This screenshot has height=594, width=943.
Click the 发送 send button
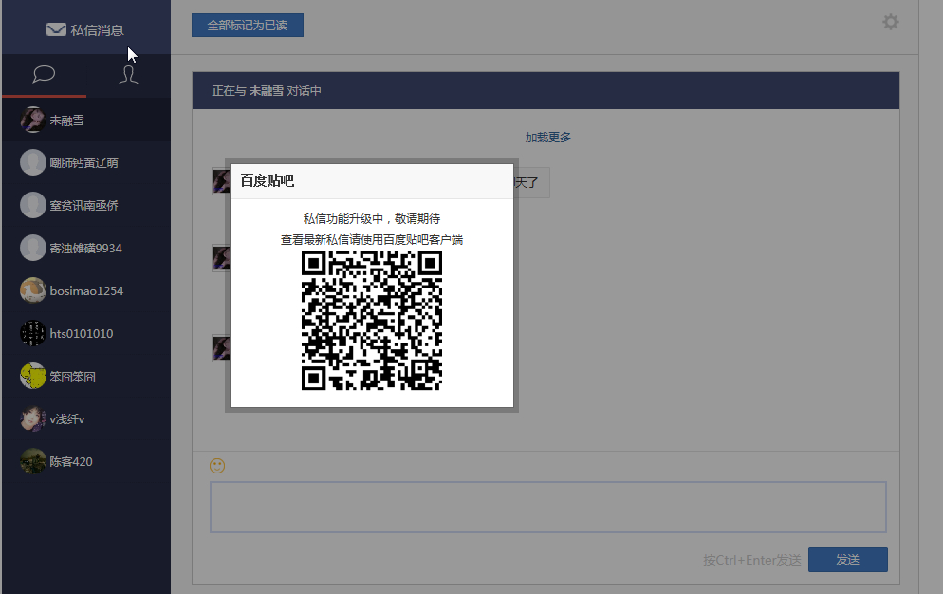click(848, 560)
